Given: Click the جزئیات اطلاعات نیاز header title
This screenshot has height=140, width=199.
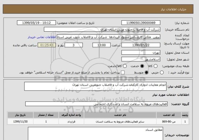Looking at the screenshot, I should 173,10.
